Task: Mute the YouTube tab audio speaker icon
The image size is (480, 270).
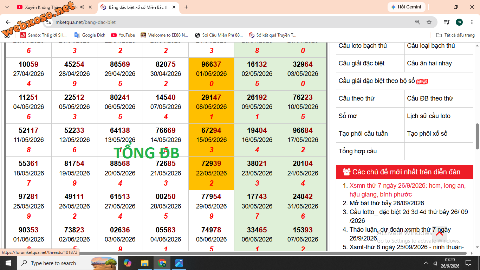Action: tap(82, 7)
